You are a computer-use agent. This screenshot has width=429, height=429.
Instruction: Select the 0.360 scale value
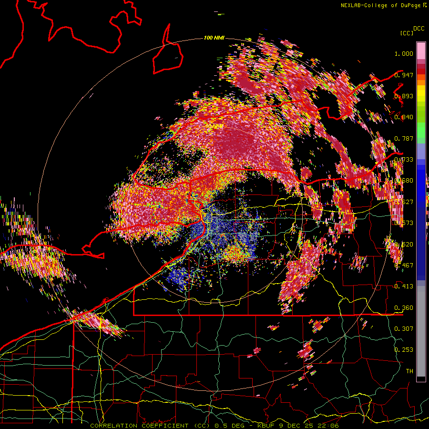(404, 307)
